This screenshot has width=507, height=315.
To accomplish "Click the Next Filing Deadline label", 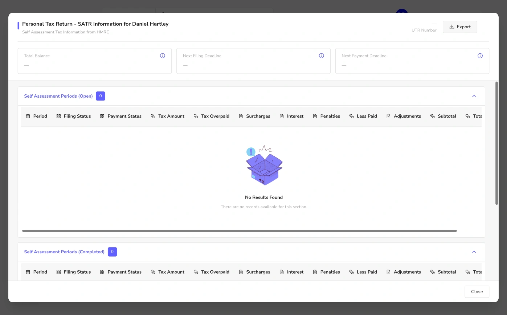I will tap(202, 56).
